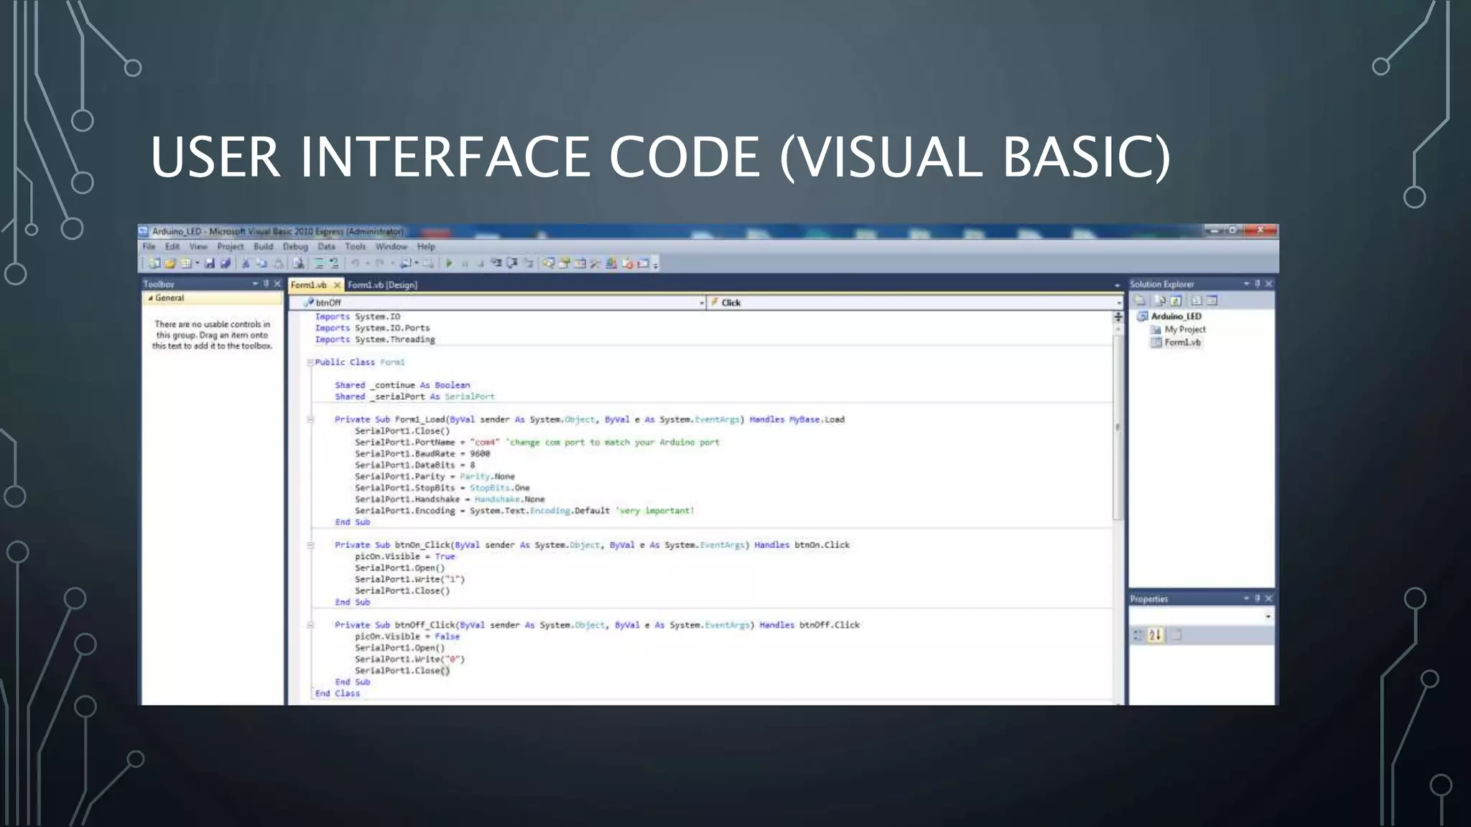The height and width of the screenshot is (827, 1471).
Task: Open the Object Browser toolbar icon
Action: (579, 263)
